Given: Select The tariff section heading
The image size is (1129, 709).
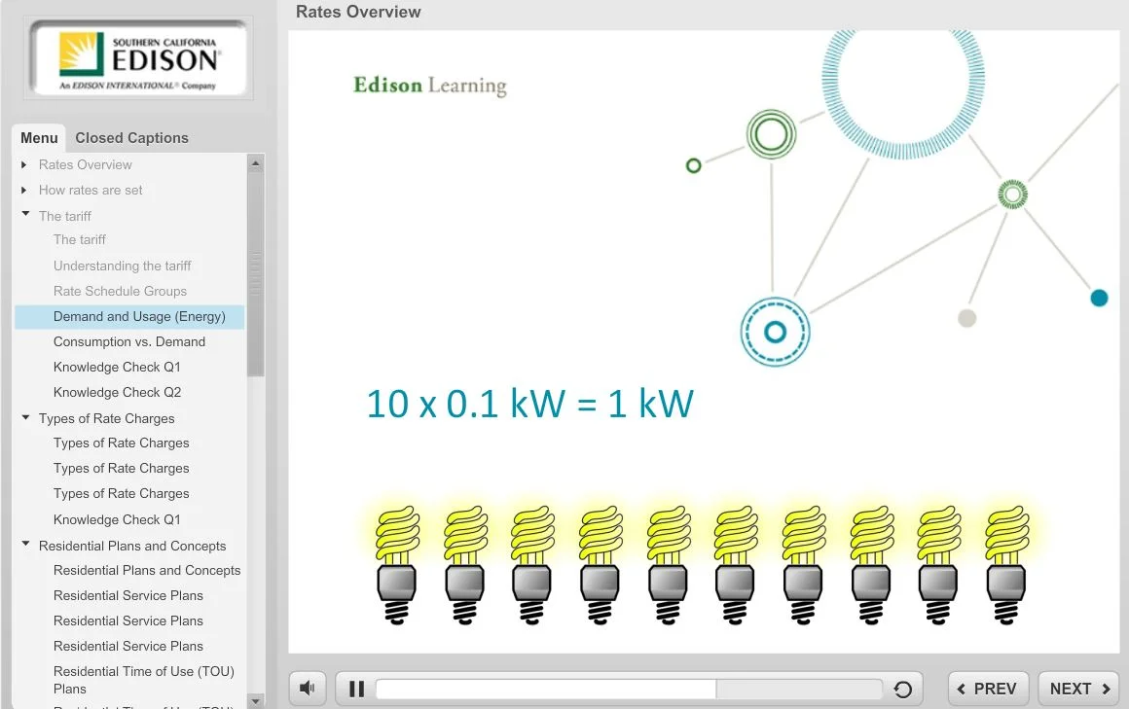Looking at the screenshot, I should pos(65,216).
